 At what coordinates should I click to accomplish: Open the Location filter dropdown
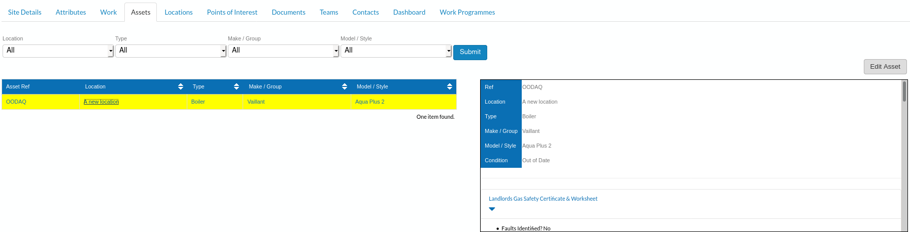click(58, 51)
